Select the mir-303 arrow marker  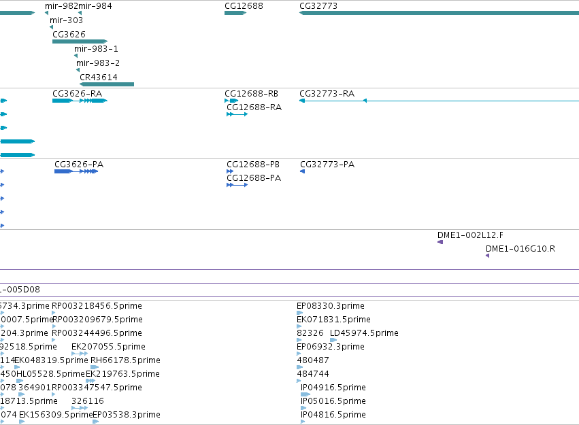click(x=51, y=27)
